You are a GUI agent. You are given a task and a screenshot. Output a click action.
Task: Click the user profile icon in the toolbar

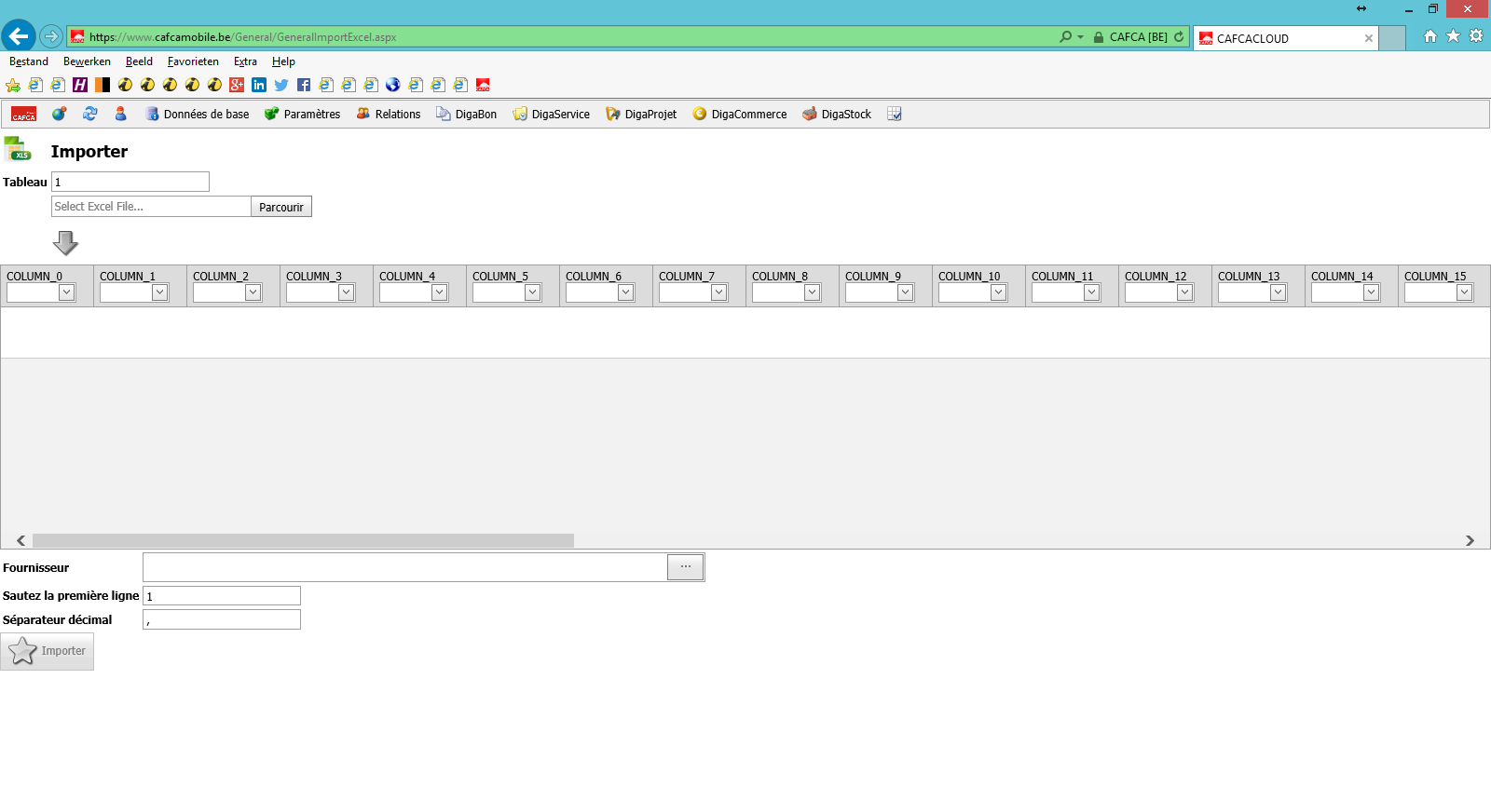coord(120,114)
